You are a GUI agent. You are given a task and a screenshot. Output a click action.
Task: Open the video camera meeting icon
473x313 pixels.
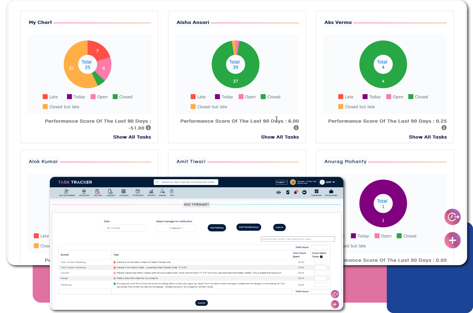click(304, 192)
